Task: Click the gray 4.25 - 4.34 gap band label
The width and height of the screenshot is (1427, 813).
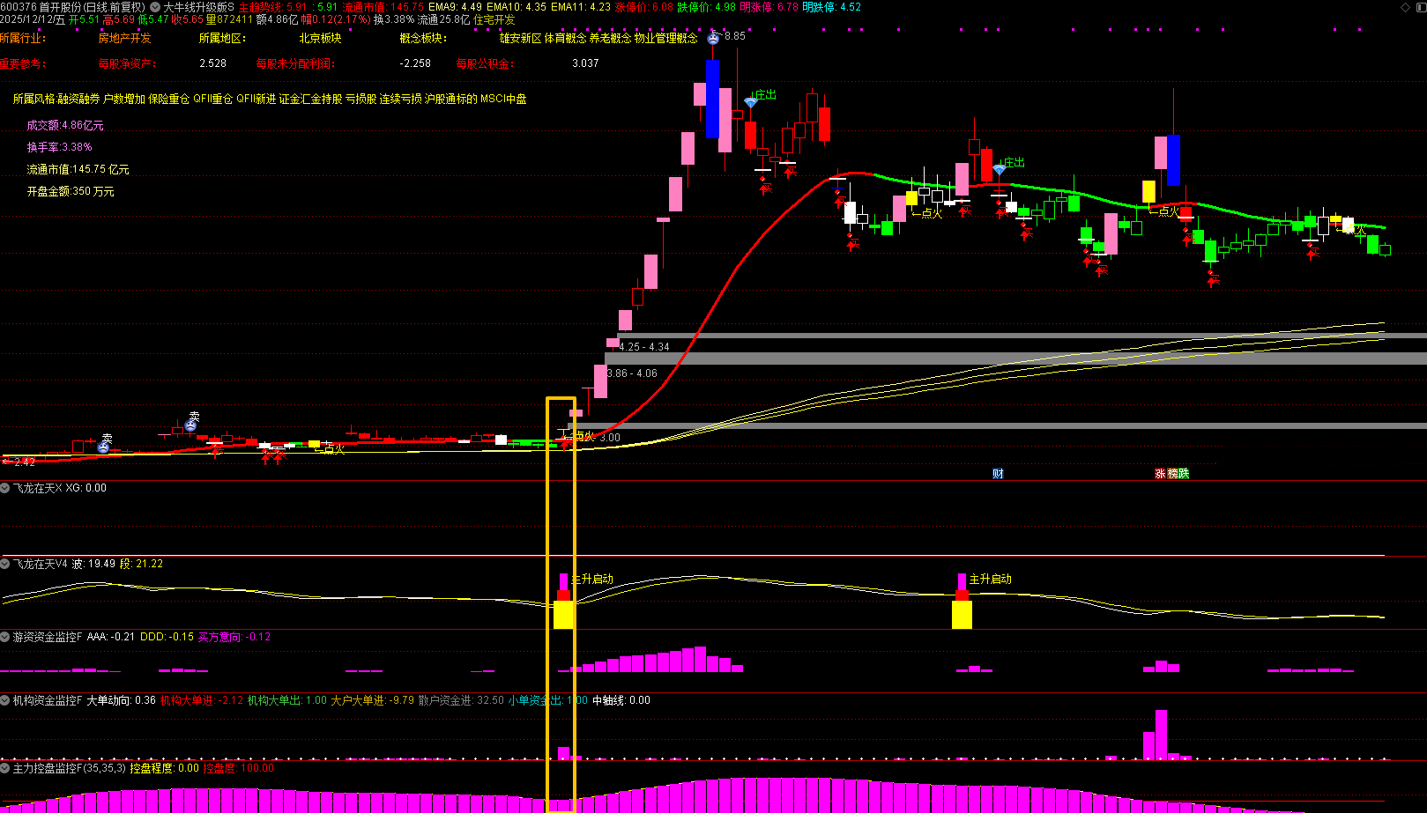Action: [x=643, y=347]
